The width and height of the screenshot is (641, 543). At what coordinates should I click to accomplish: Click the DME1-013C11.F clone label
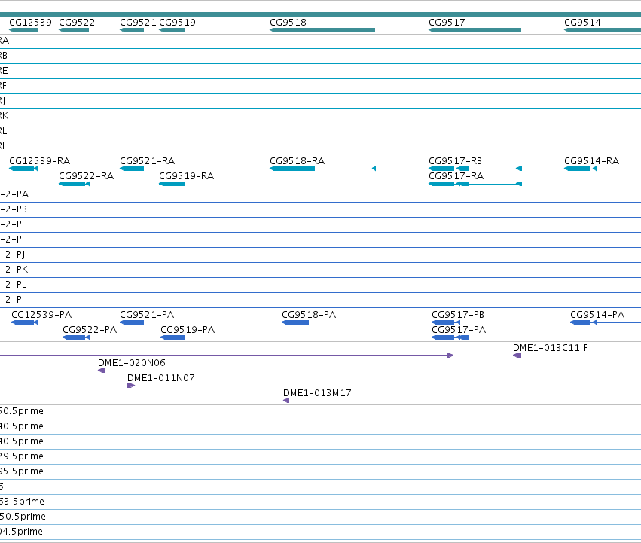(x=551, y=348)
